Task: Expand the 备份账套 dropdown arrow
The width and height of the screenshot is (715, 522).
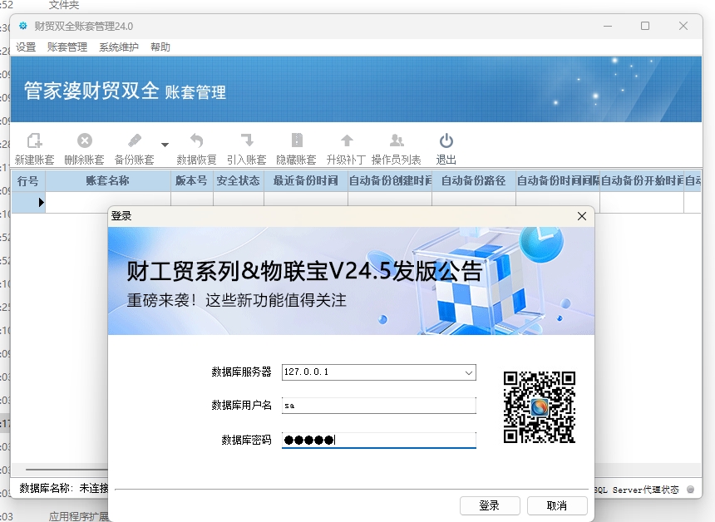Action: 165,145
